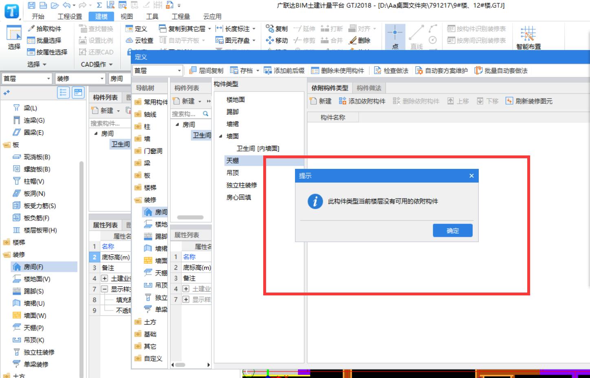Screen dimensions: 590x378
Task: Collapse the 墙面 node in 构件类型
Action: pos(220,136)
